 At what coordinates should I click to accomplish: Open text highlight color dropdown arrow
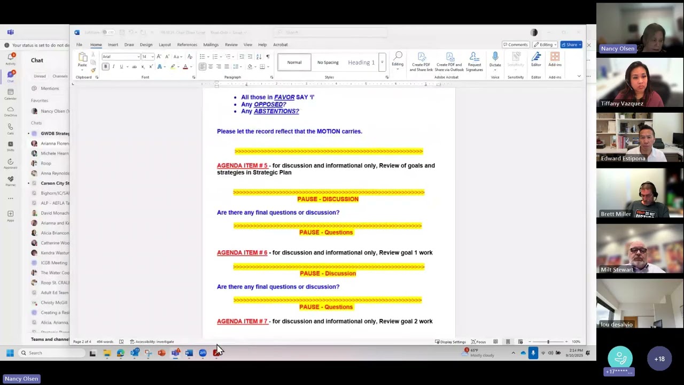[x=178, y=67]
